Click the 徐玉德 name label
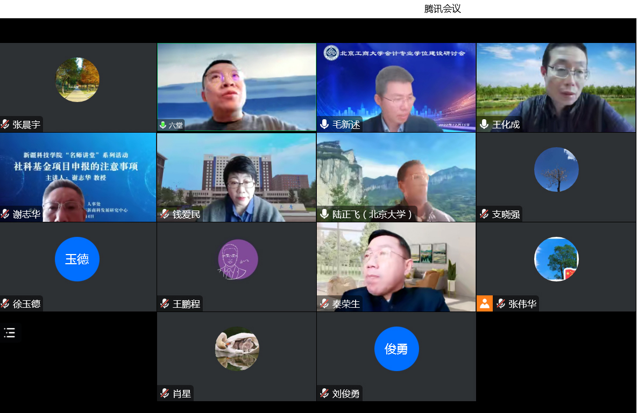The width and height of the screenshot is (638, 413). [26, 304]
